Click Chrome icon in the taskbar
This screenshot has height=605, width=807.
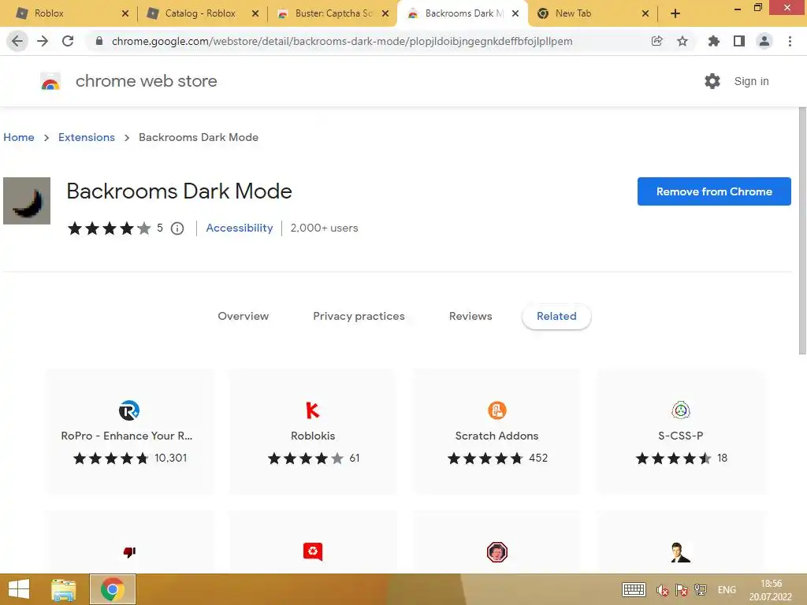coord(113,589)
